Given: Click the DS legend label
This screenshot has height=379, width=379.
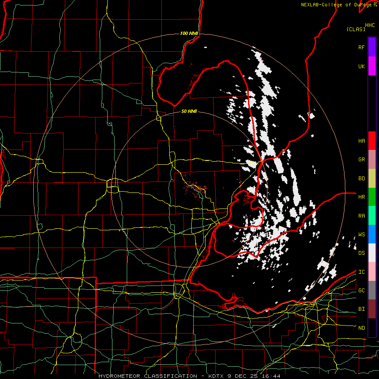Looking at the screenshot, I should 362,253.
